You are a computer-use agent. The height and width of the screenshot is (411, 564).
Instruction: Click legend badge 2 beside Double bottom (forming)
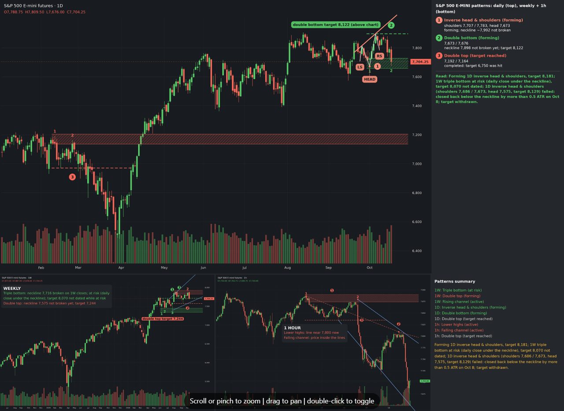click(x=439, y=38)
